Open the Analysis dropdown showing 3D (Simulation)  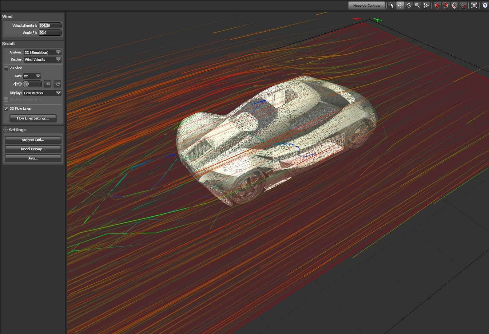(x=42, y=52)
